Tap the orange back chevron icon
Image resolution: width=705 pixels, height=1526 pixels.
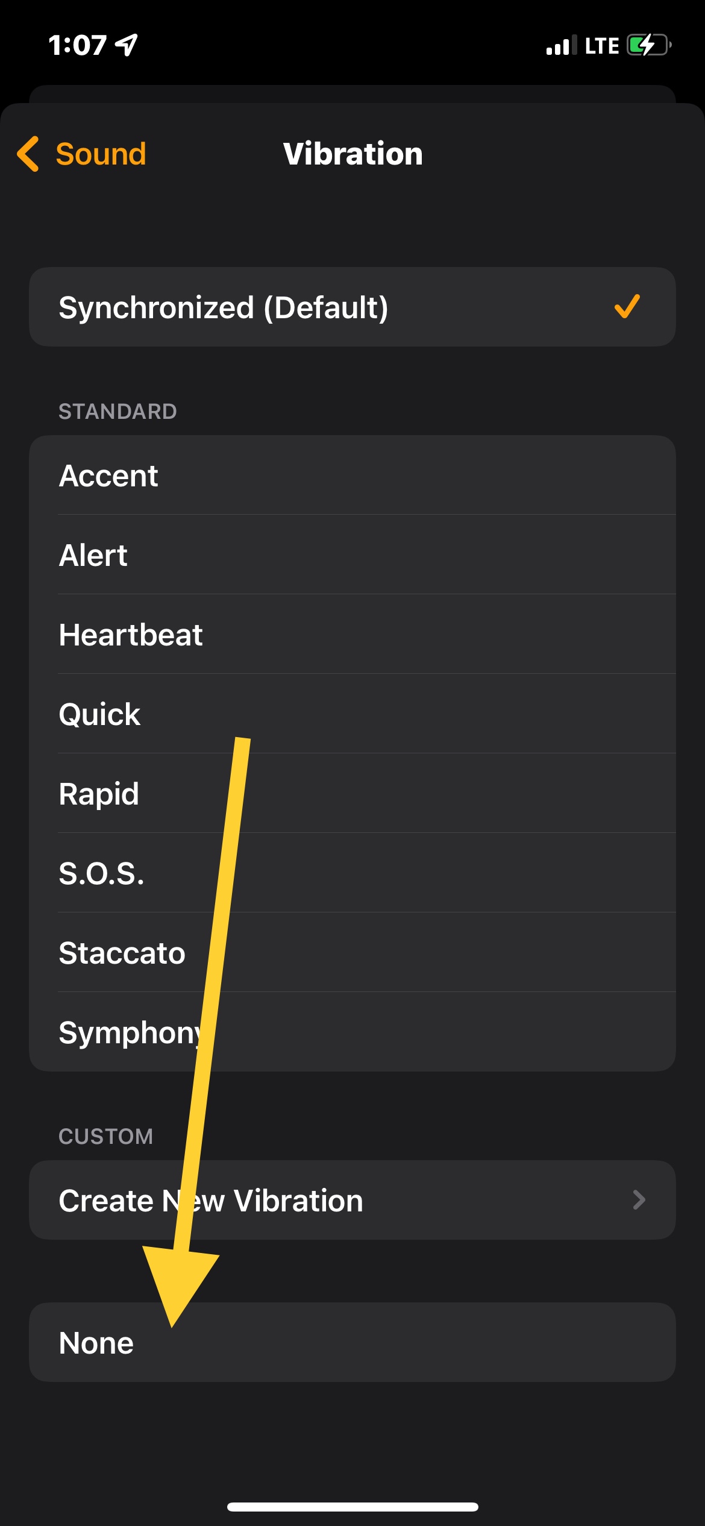point(28,154)
